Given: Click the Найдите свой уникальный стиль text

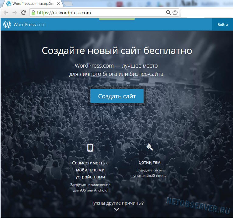Looking at the screenshot, I should [x=149, y=173].
